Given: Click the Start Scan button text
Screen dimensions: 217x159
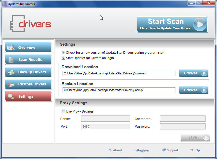Looking at the screenshot, I should pos(166,21).
